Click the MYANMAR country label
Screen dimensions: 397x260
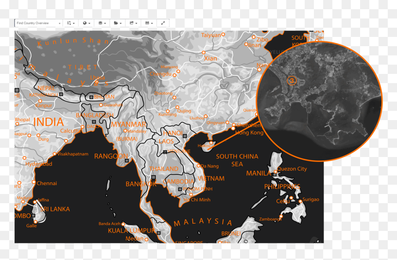[128, 124]
